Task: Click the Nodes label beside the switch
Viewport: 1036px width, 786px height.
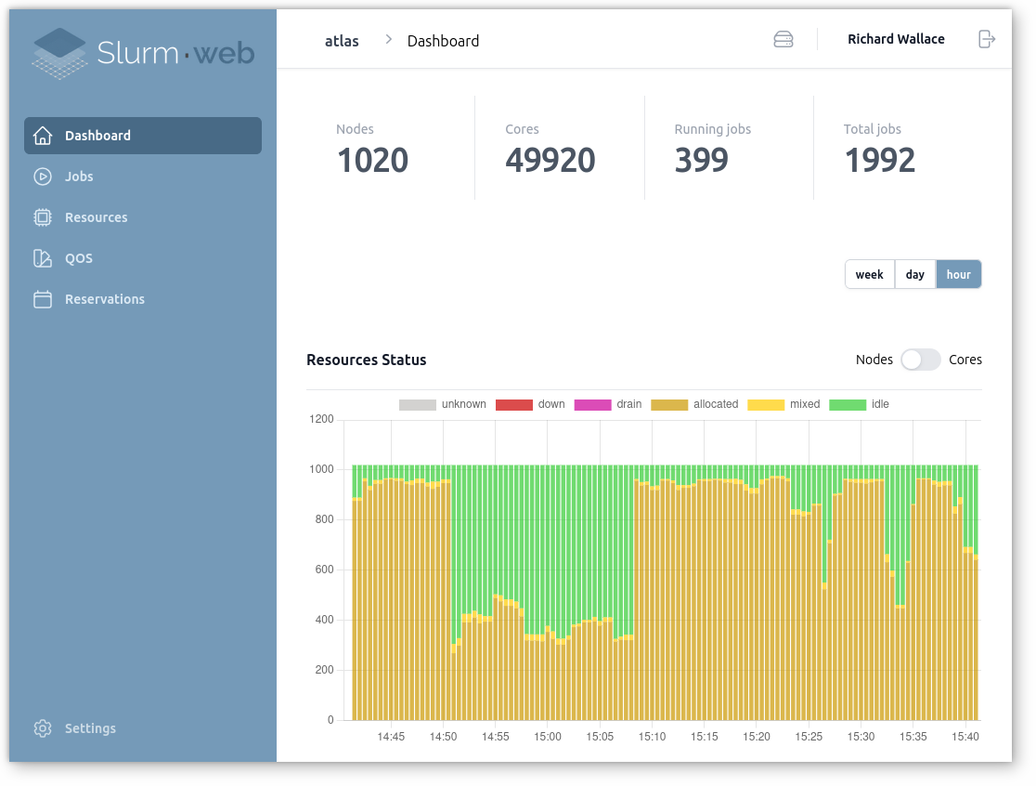Action: [x=874, y=360]
